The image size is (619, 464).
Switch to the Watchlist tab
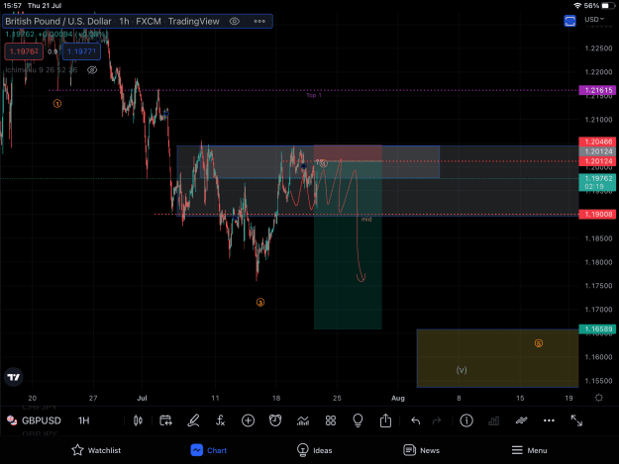coord(96,450)
